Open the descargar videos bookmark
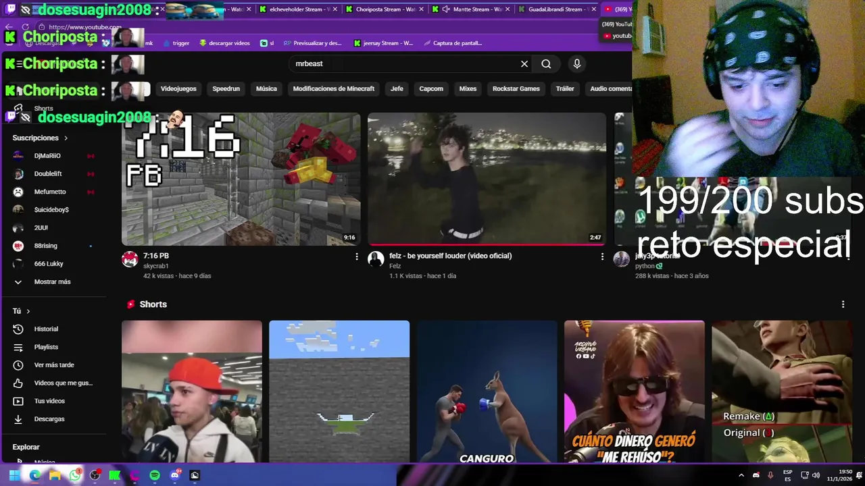The image size is (865, 486). click(x=224, y=43)
